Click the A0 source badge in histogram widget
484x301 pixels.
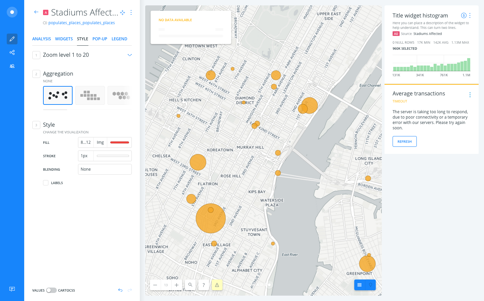[x=396, y=34]
